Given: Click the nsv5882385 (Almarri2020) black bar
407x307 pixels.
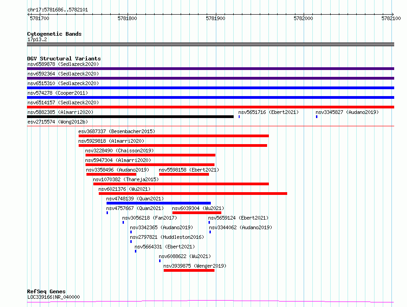Looking at the screenshot, I should (130, 117).
